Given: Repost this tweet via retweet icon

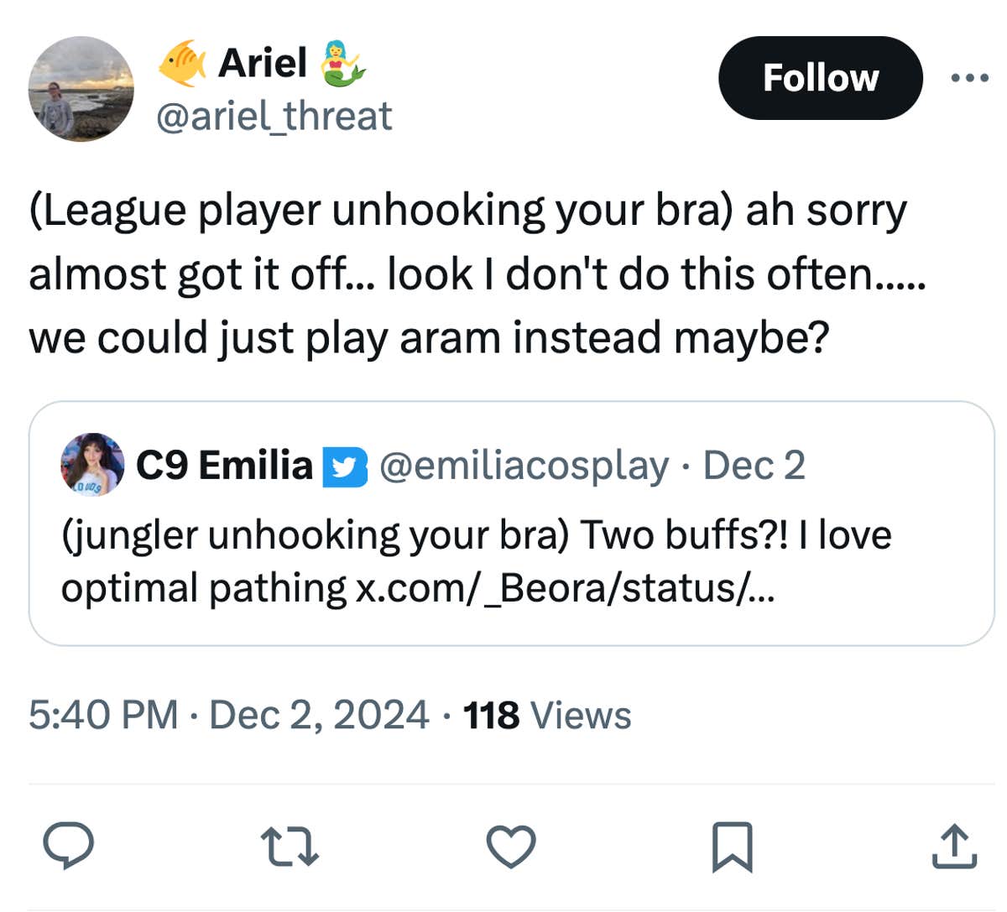Looking at the screenshot, I should click(289, 846).
